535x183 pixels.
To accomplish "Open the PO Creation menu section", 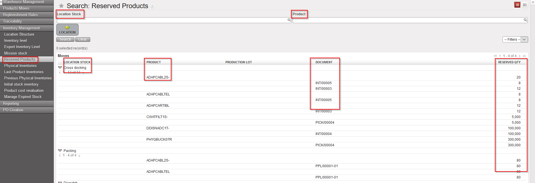I will click(27, 110).
